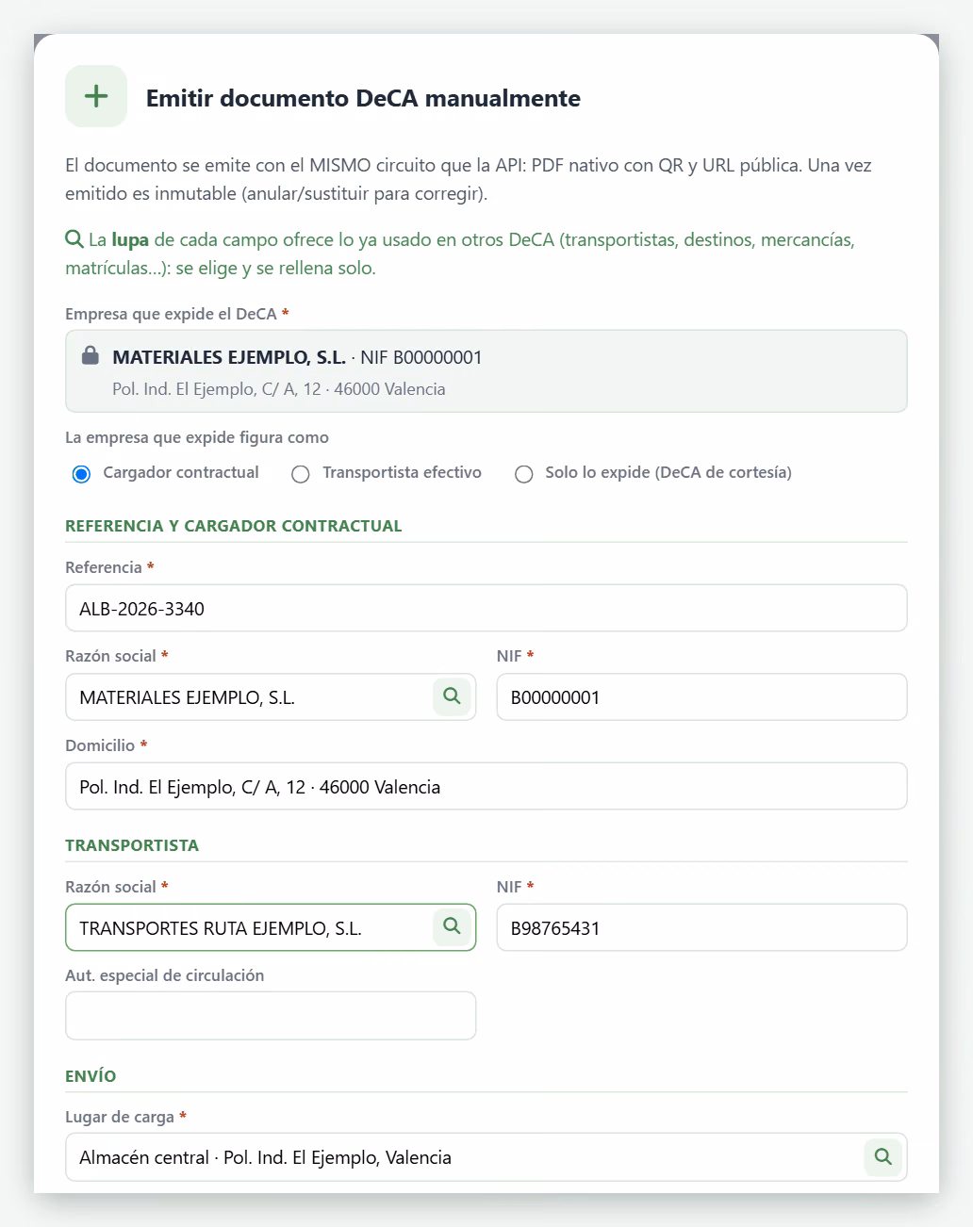973x1227 pixels.
Task: Click the locked Empresa que expide box
Action: (486, 371)
